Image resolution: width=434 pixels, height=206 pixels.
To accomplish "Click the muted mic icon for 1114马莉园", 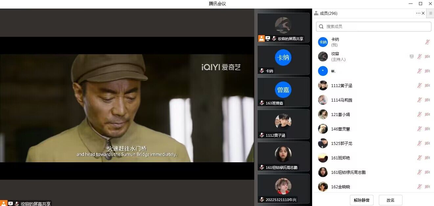I will (419, 100).
